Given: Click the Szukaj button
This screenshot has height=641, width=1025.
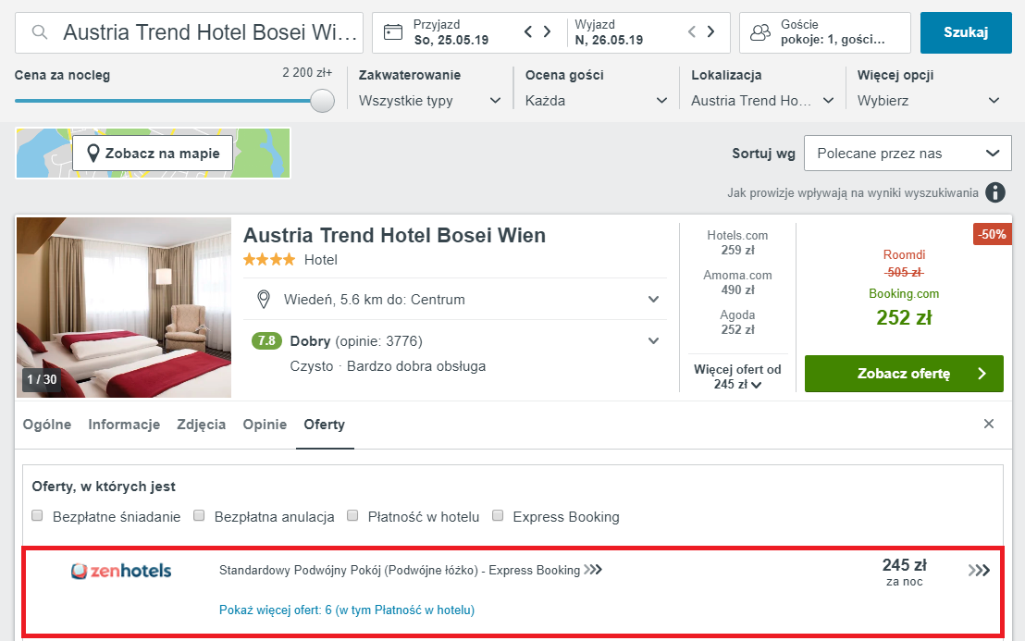Looking at the screenshot, I should 965,32.
